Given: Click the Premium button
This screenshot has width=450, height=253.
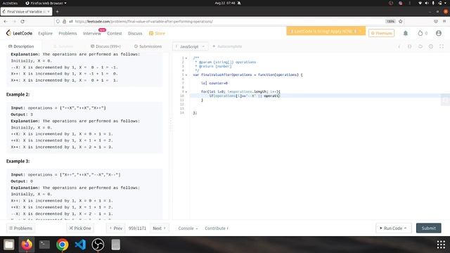Looking at the screenshot, I should pyautogui.click(x=381, y=33).
